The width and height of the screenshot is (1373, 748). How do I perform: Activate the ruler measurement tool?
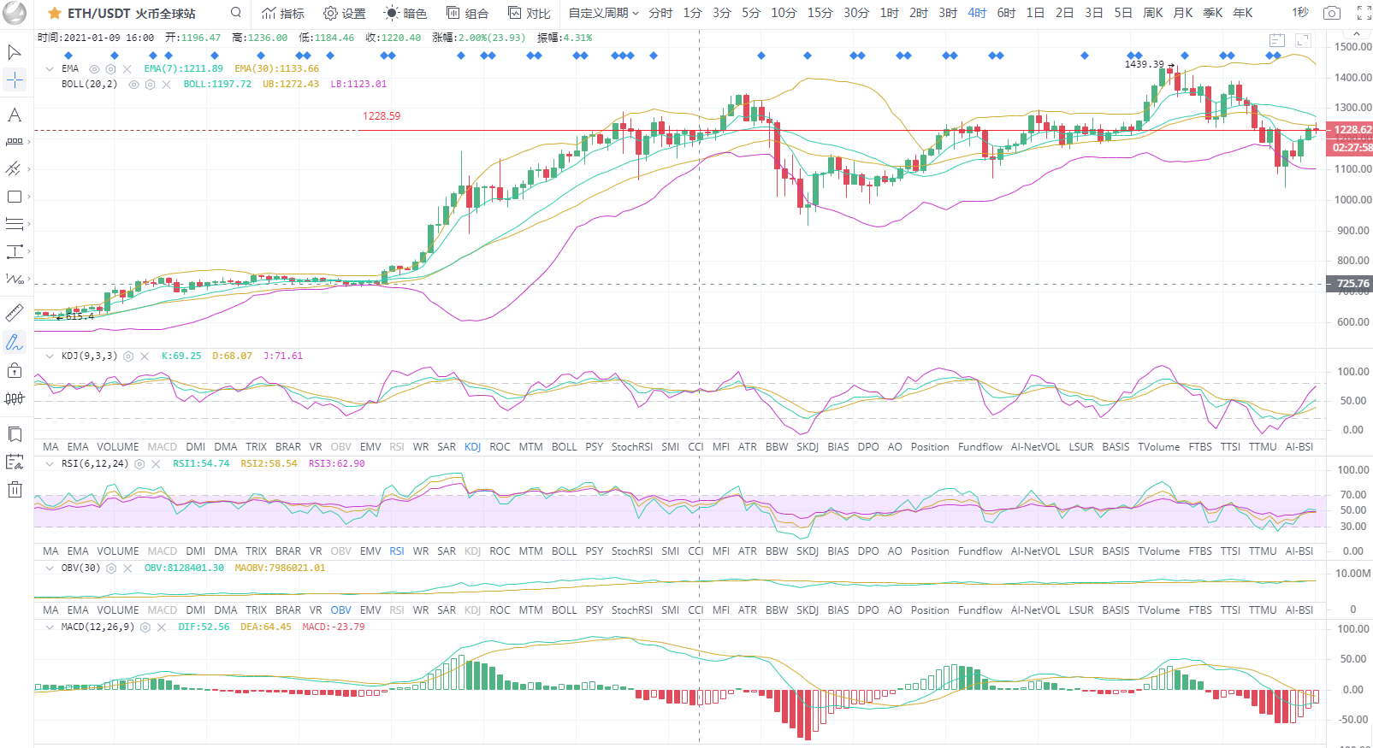click(x=15, y=313)
